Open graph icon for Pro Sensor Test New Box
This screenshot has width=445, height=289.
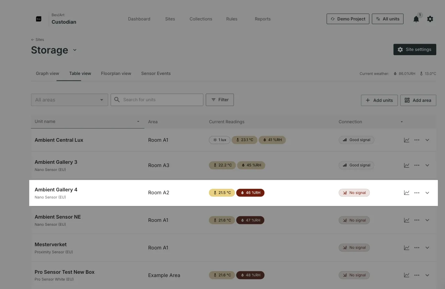406,275
